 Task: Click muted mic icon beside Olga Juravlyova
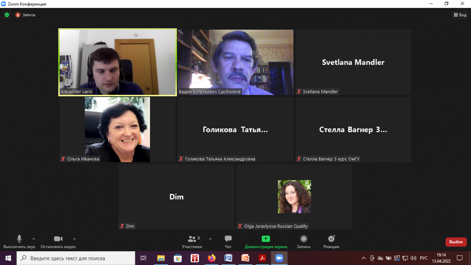pyautogui.click(x=240, y=226)
